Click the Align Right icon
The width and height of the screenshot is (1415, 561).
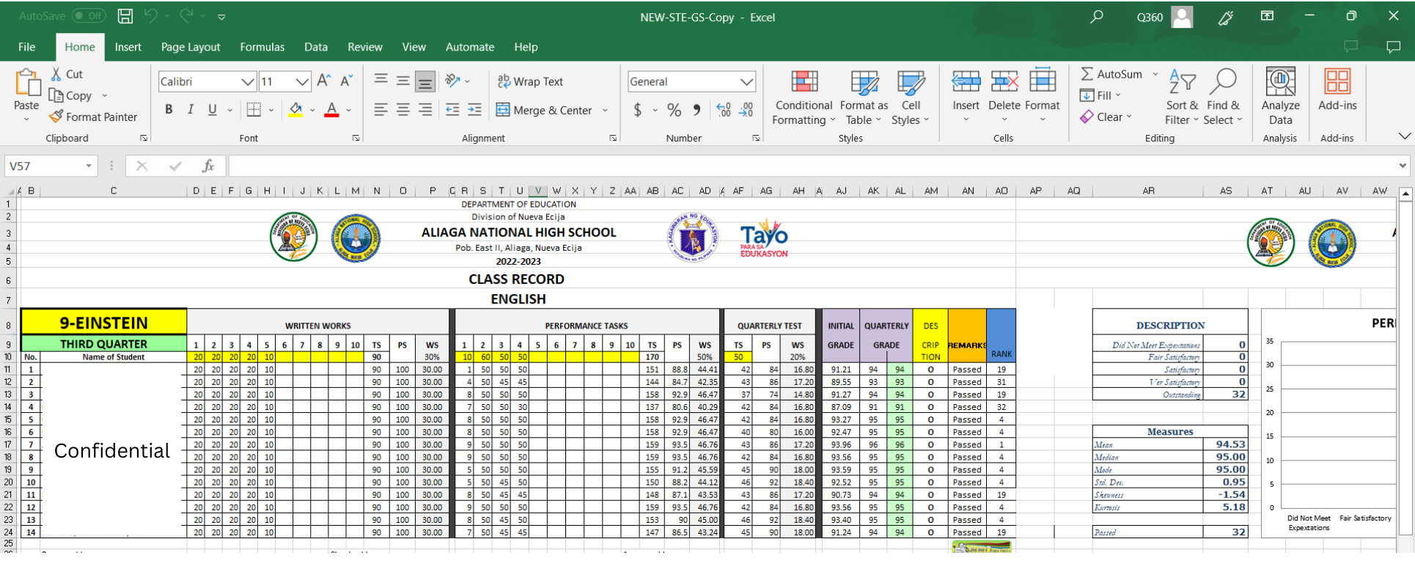pos(425,109)
